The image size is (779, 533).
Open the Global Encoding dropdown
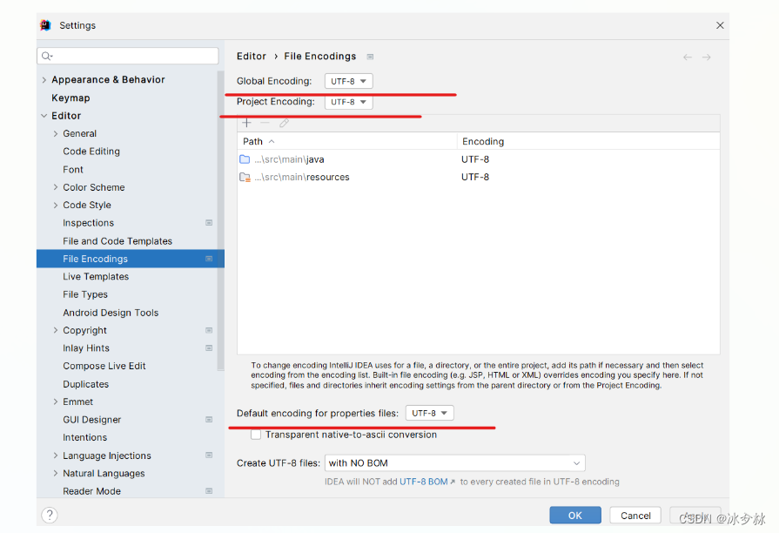point(348,80)
